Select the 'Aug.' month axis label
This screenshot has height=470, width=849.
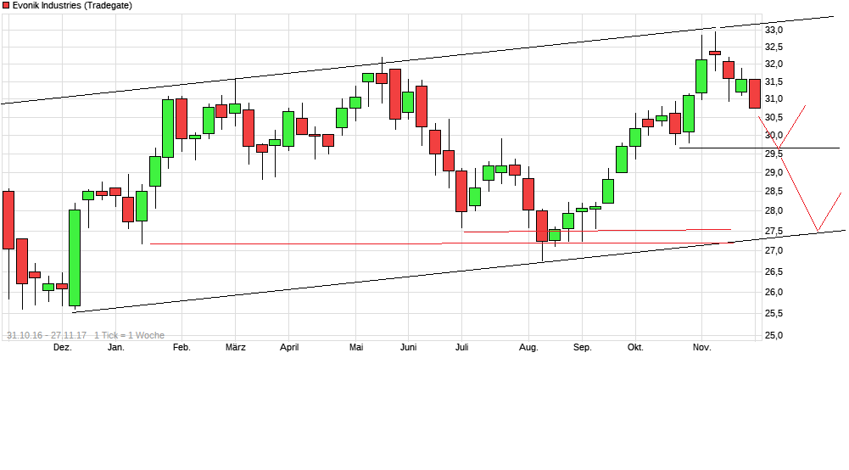click(x=528, y=347)
